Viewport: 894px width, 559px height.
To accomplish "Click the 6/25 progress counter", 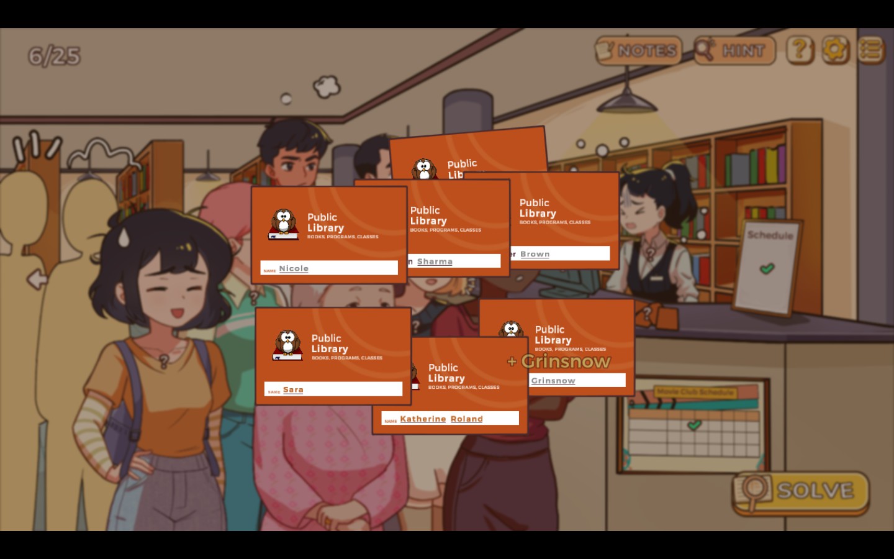I will 55,57.
